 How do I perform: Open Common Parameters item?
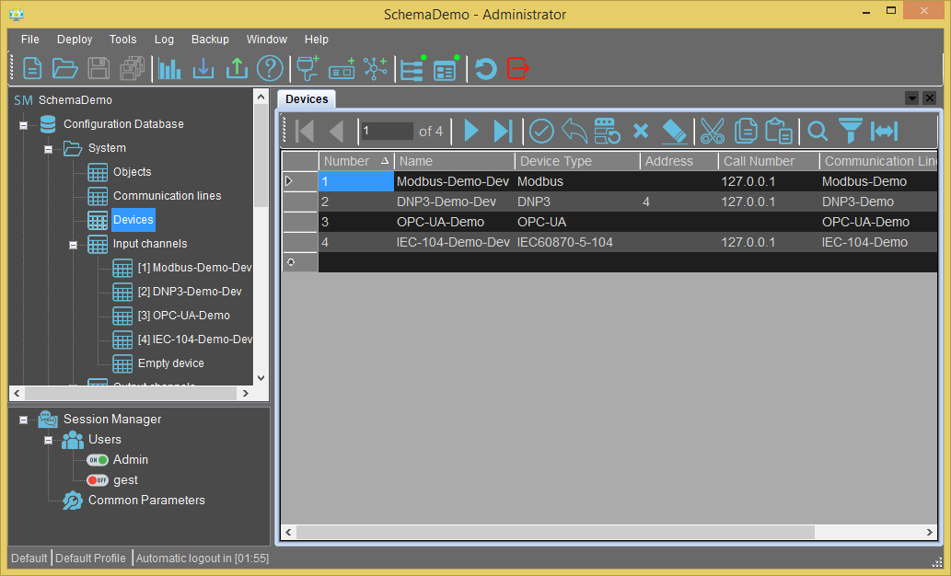(146, 501)
